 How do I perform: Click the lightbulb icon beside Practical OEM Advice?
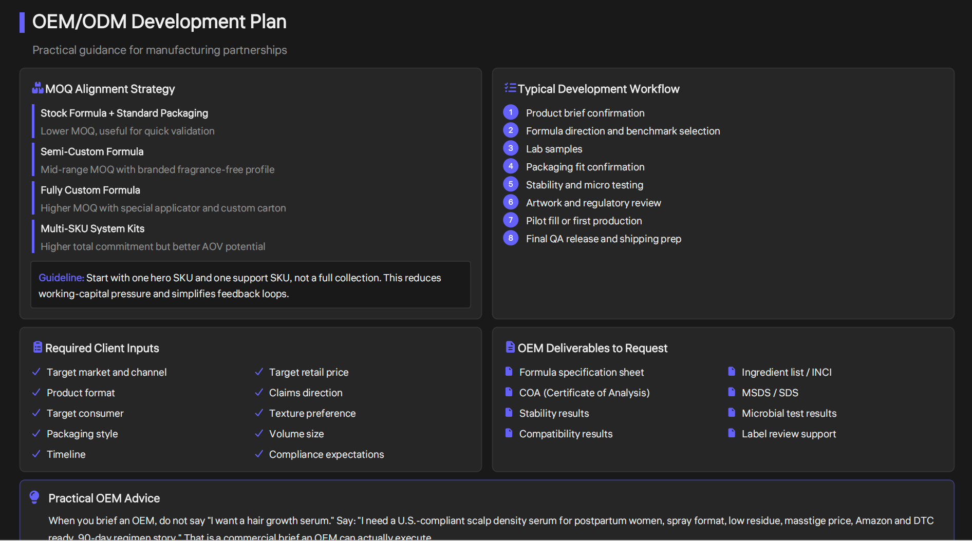[x=34, y=496]
